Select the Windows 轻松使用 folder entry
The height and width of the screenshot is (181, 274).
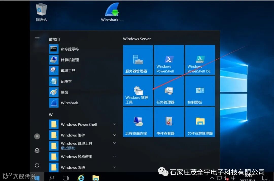pyautogui.click(x=82, y=157)
